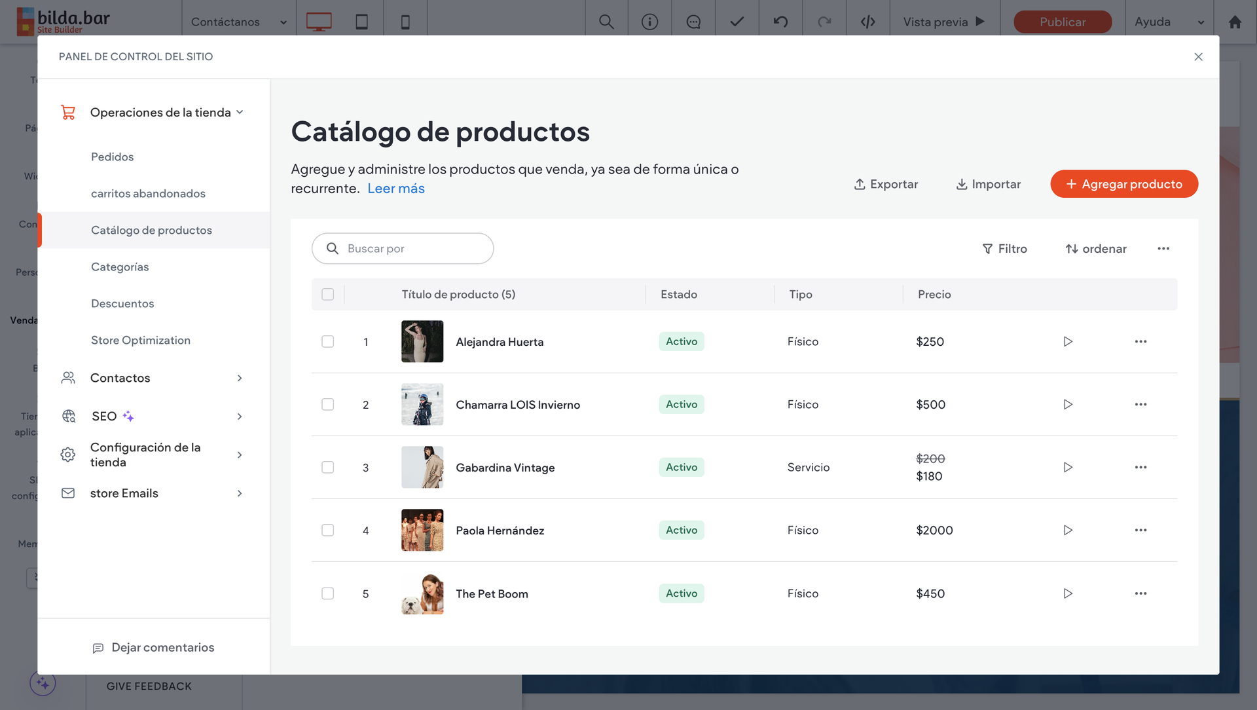Switch to tablet view icon

pos(361,22)
